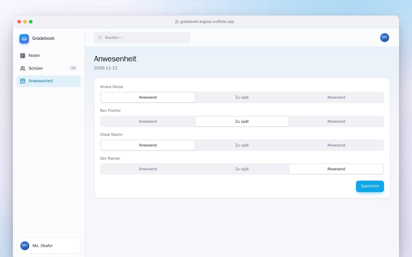Click the Noten grid icon
Viewport: 412px width, 257px height.
23,56
